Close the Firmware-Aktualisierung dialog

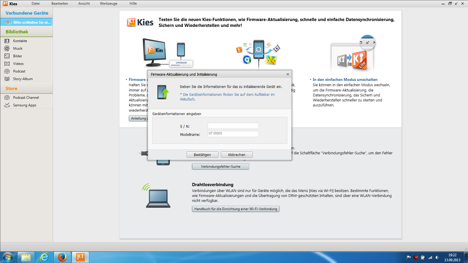click(288, 74)
